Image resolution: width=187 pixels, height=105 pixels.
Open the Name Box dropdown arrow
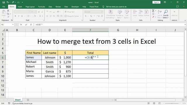13,24
